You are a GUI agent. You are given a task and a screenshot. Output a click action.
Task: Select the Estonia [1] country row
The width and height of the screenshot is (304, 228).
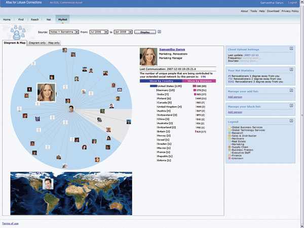pos(164,160)
